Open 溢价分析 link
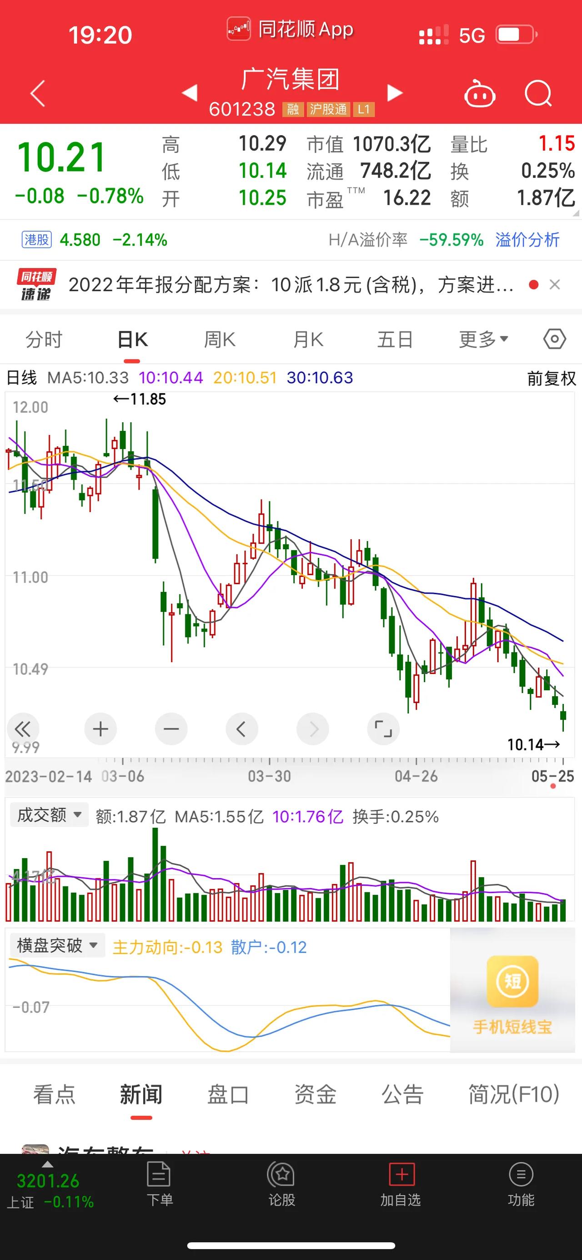 (x=527, y=240)
